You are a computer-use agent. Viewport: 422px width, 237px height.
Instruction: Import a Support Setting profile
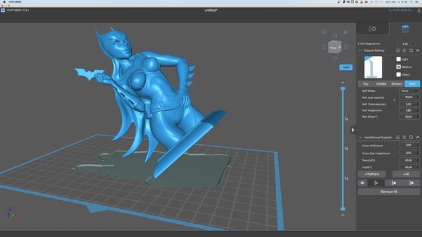pyautogui.click(x=398, y=51)
